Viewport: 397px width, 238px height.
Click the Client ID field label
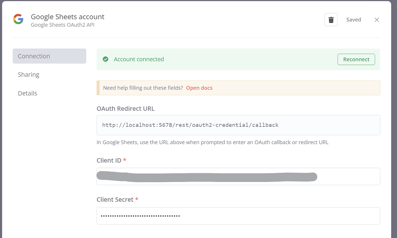click(109, 160)
